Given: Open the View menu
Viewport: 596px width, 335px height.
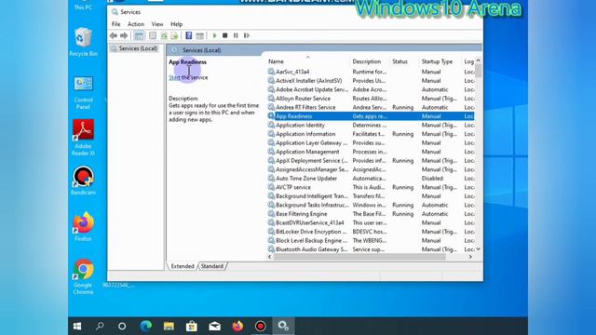Looking at the screenshot, I should coord(157,24).
